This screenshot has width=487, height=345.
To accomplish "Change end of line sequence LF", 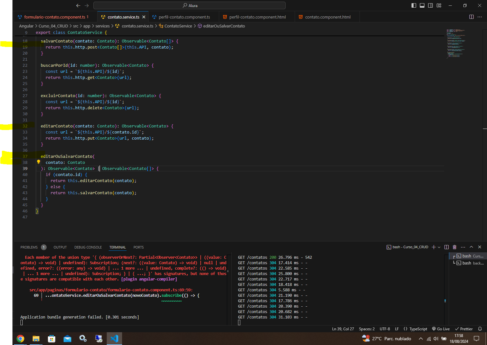I will click(397, 329).
